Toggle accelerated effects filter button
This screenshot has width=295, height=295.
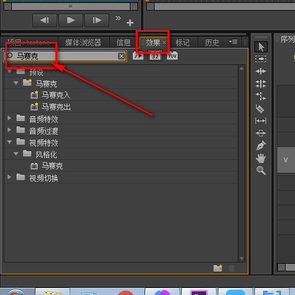pos(138,56)
